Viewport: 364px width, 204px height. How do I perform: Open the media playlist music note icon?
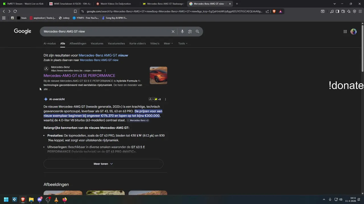(x=332, y=11)
